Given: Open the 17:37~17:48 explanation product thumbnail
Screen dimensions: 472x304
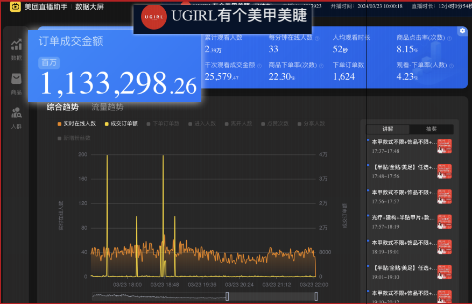Looking at the screenshot, I should click(444, 146).
